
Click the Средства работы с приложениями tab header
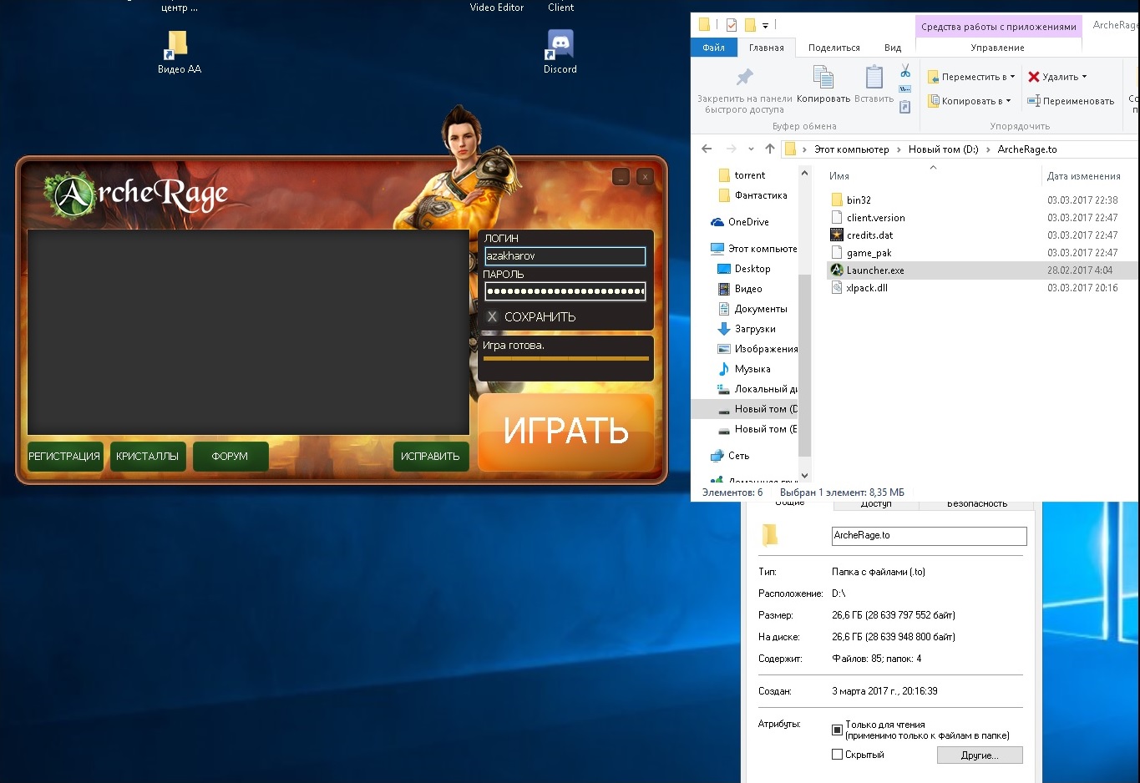point(999,27)
